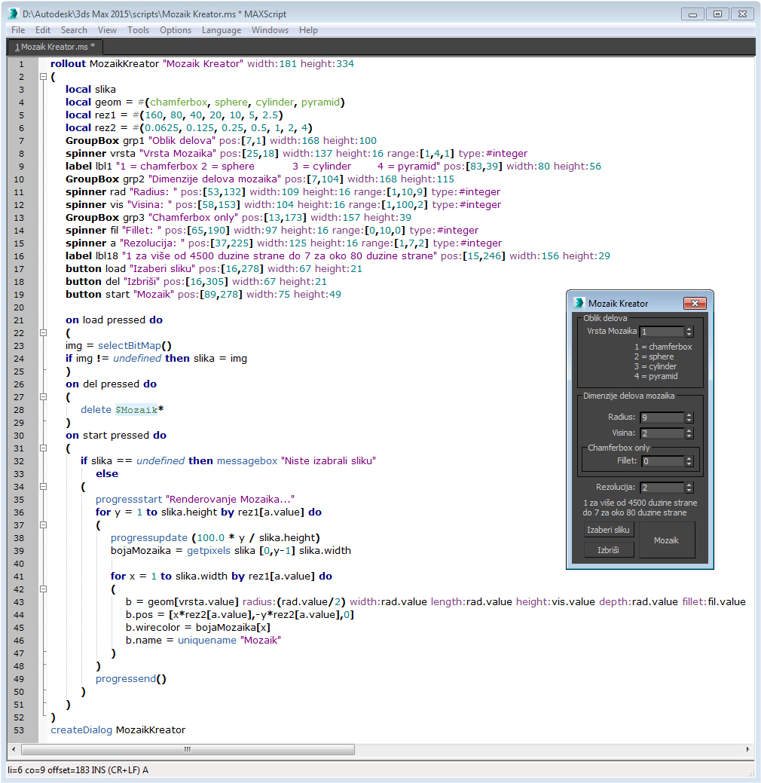Close the Mozaik Kreator dialog
Image resolution: width=761 pixels, height=783 pixels.
(693, 303)
